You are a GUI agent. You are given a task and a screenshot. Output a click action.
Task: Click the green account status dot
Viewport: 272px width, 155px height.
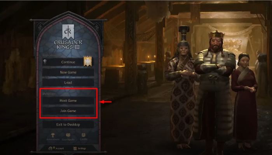tap(54, 147)
